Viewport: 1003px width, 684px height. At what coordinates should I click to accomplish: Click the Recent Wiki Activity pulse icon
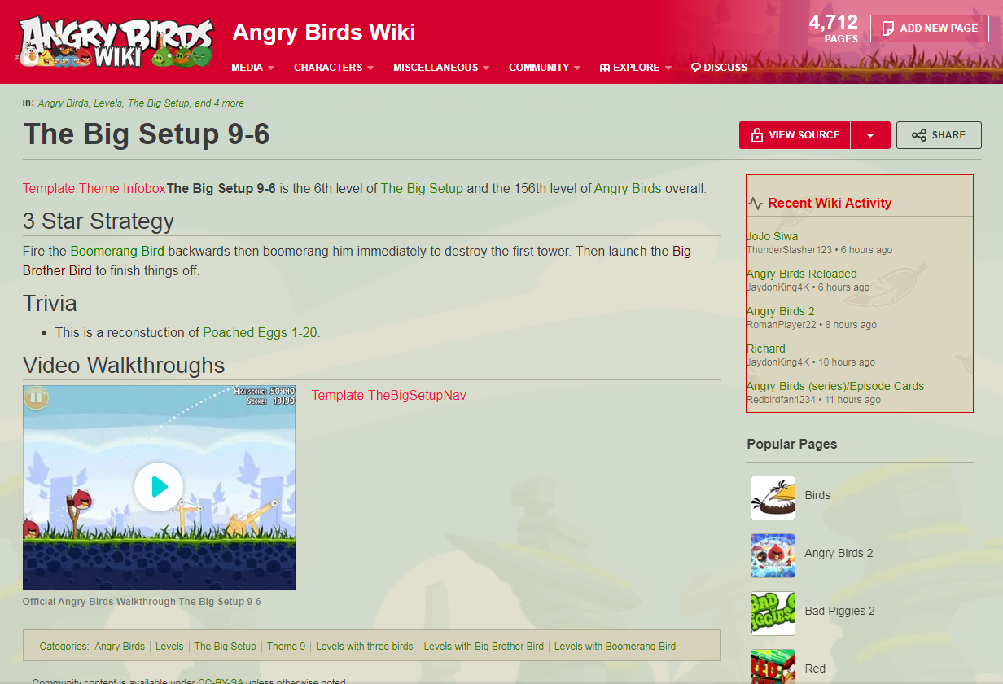click(756, 204)
